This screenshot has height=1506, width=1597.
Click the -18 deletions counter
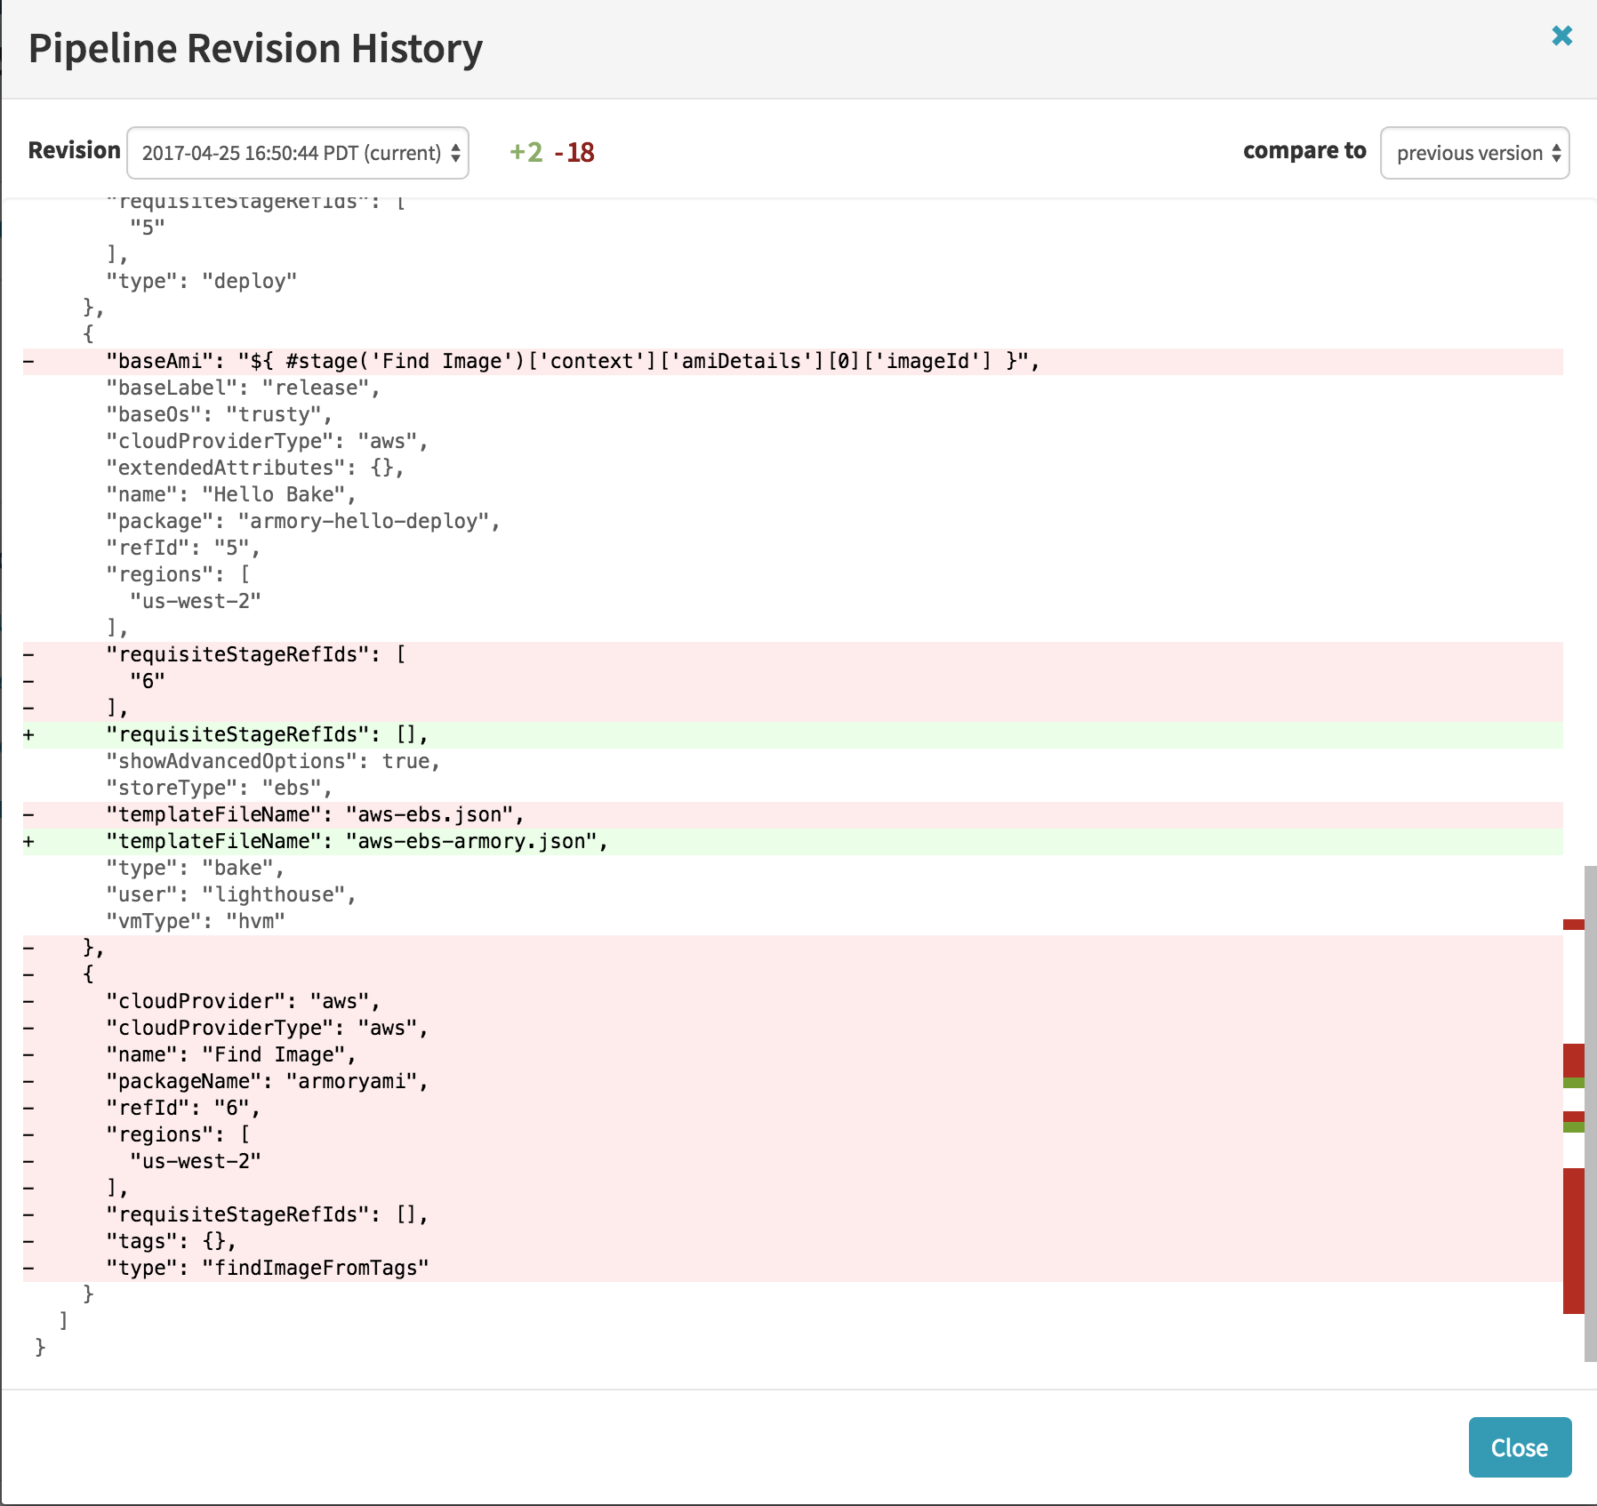574,153
